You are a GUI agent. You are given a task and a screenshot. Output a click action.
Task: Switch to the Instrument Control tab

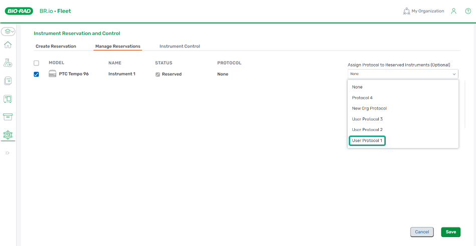tap(179, 46)
